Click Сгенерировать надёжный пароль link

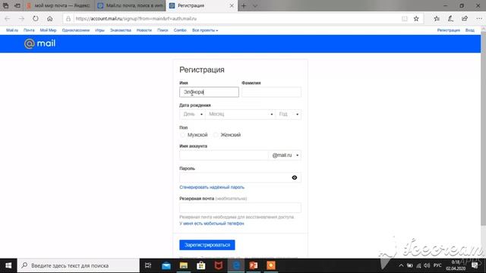(212, 187)
